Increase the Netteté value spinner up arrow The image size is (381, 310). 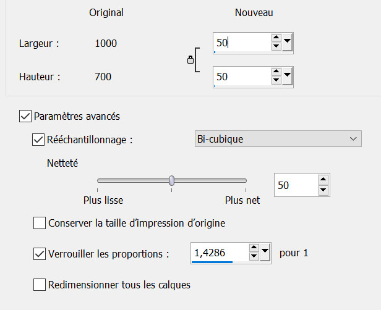[x=323, y=180]
